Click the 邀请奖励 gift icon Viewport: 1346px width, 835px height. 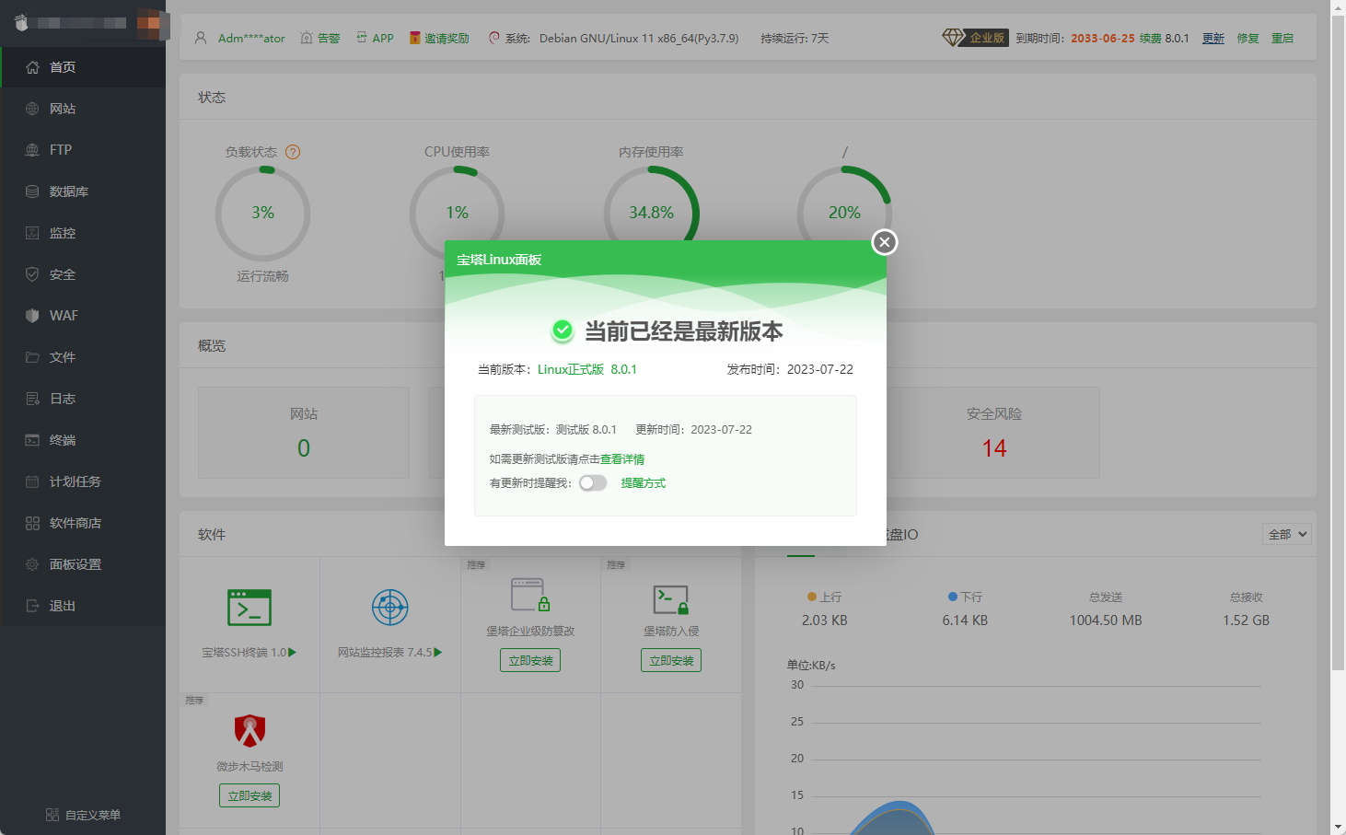[415, 38]
